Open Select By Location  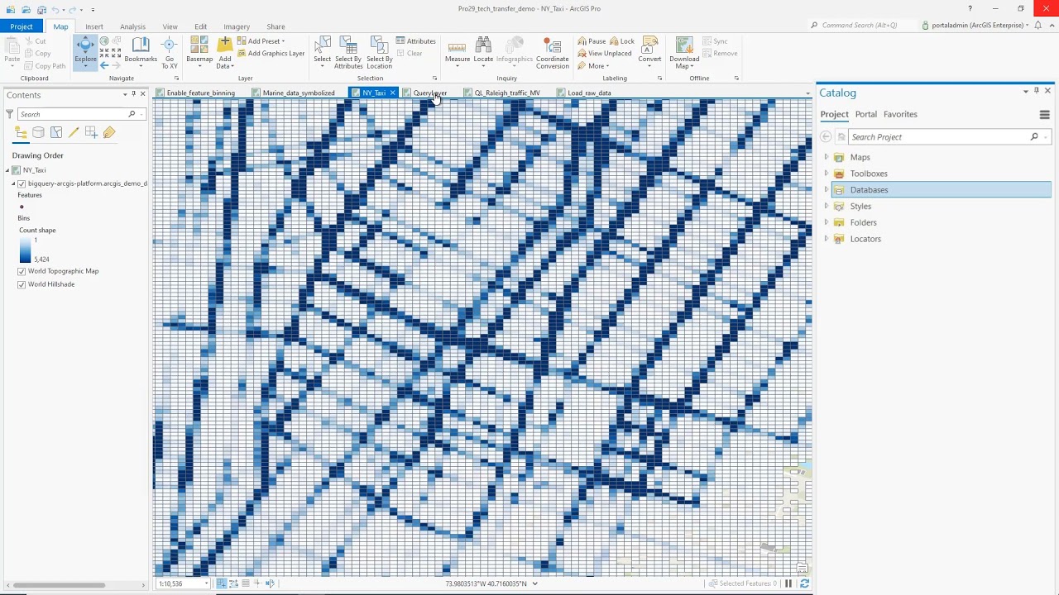pyautogui.click(x=380, y=53)
